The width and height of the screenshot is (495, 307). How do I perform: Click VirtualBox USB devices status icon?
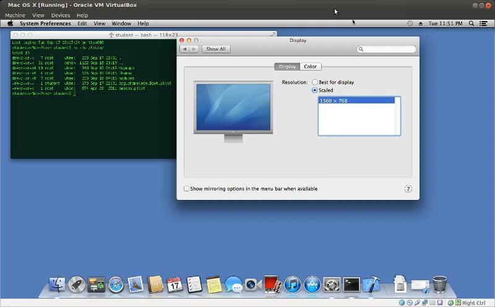(417, 303)
